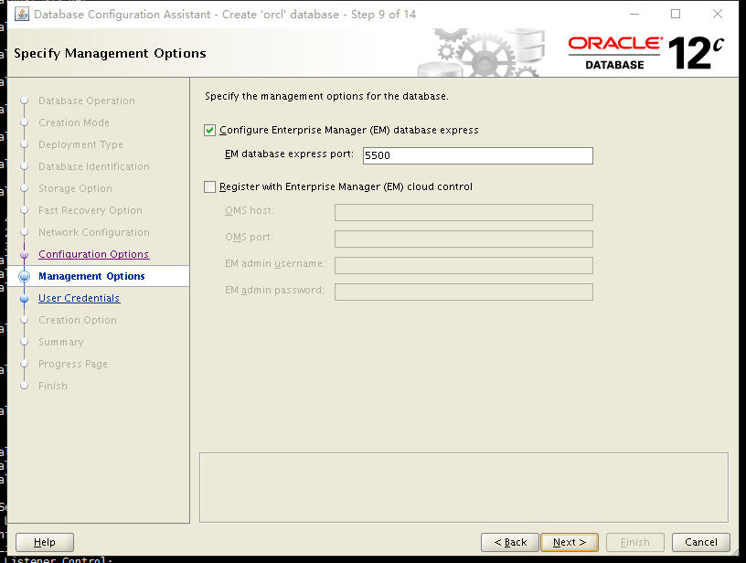The height and width of the screenshot is (563, 746).
Task: Click Creation Option step label
Action: coord(78,320)
